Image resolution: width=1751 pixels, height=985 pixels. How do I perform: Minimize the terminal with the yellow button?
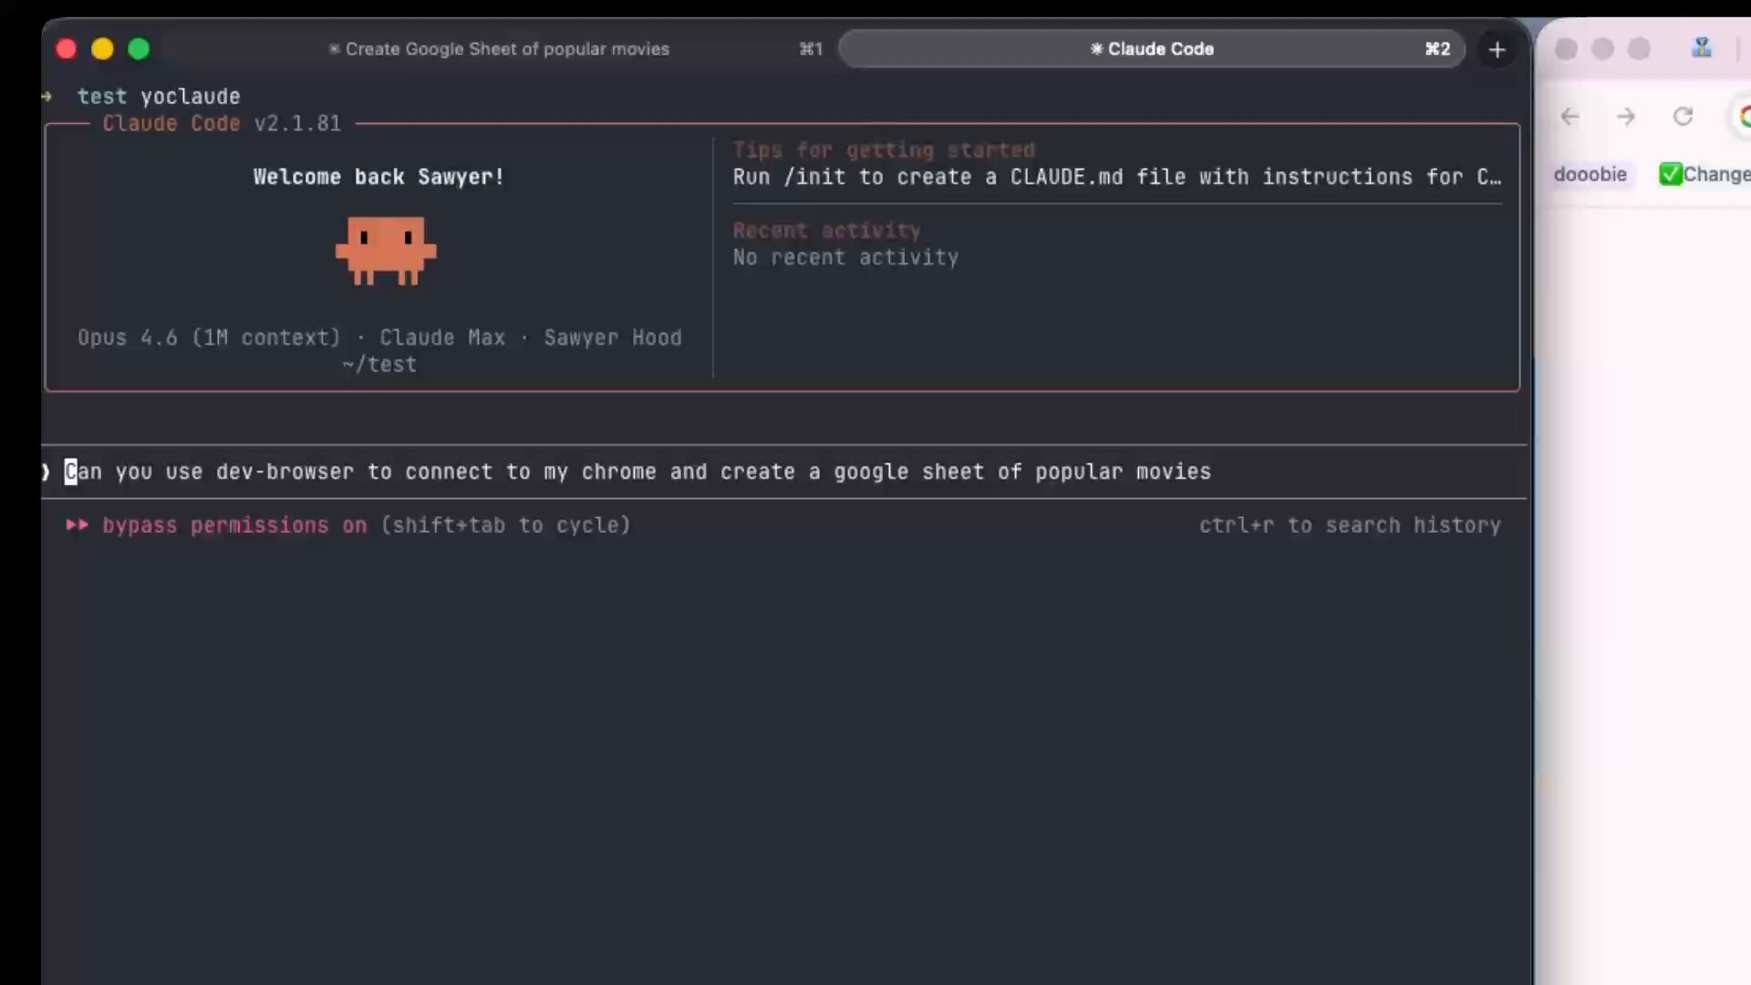(x=102, y=49)
